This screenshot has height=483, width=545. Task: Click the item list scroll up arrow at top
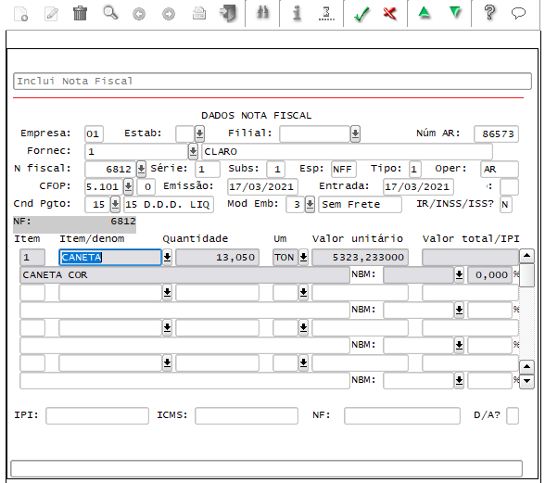pos(526,256)
